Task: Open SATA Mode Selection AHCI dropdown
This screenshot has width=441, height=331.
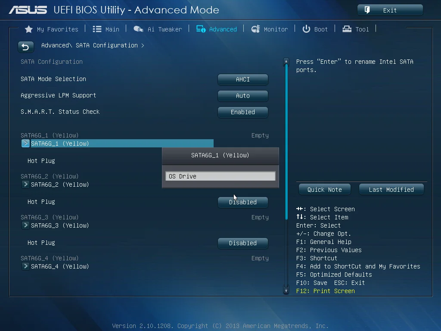Action: click(x=243, y=79)
